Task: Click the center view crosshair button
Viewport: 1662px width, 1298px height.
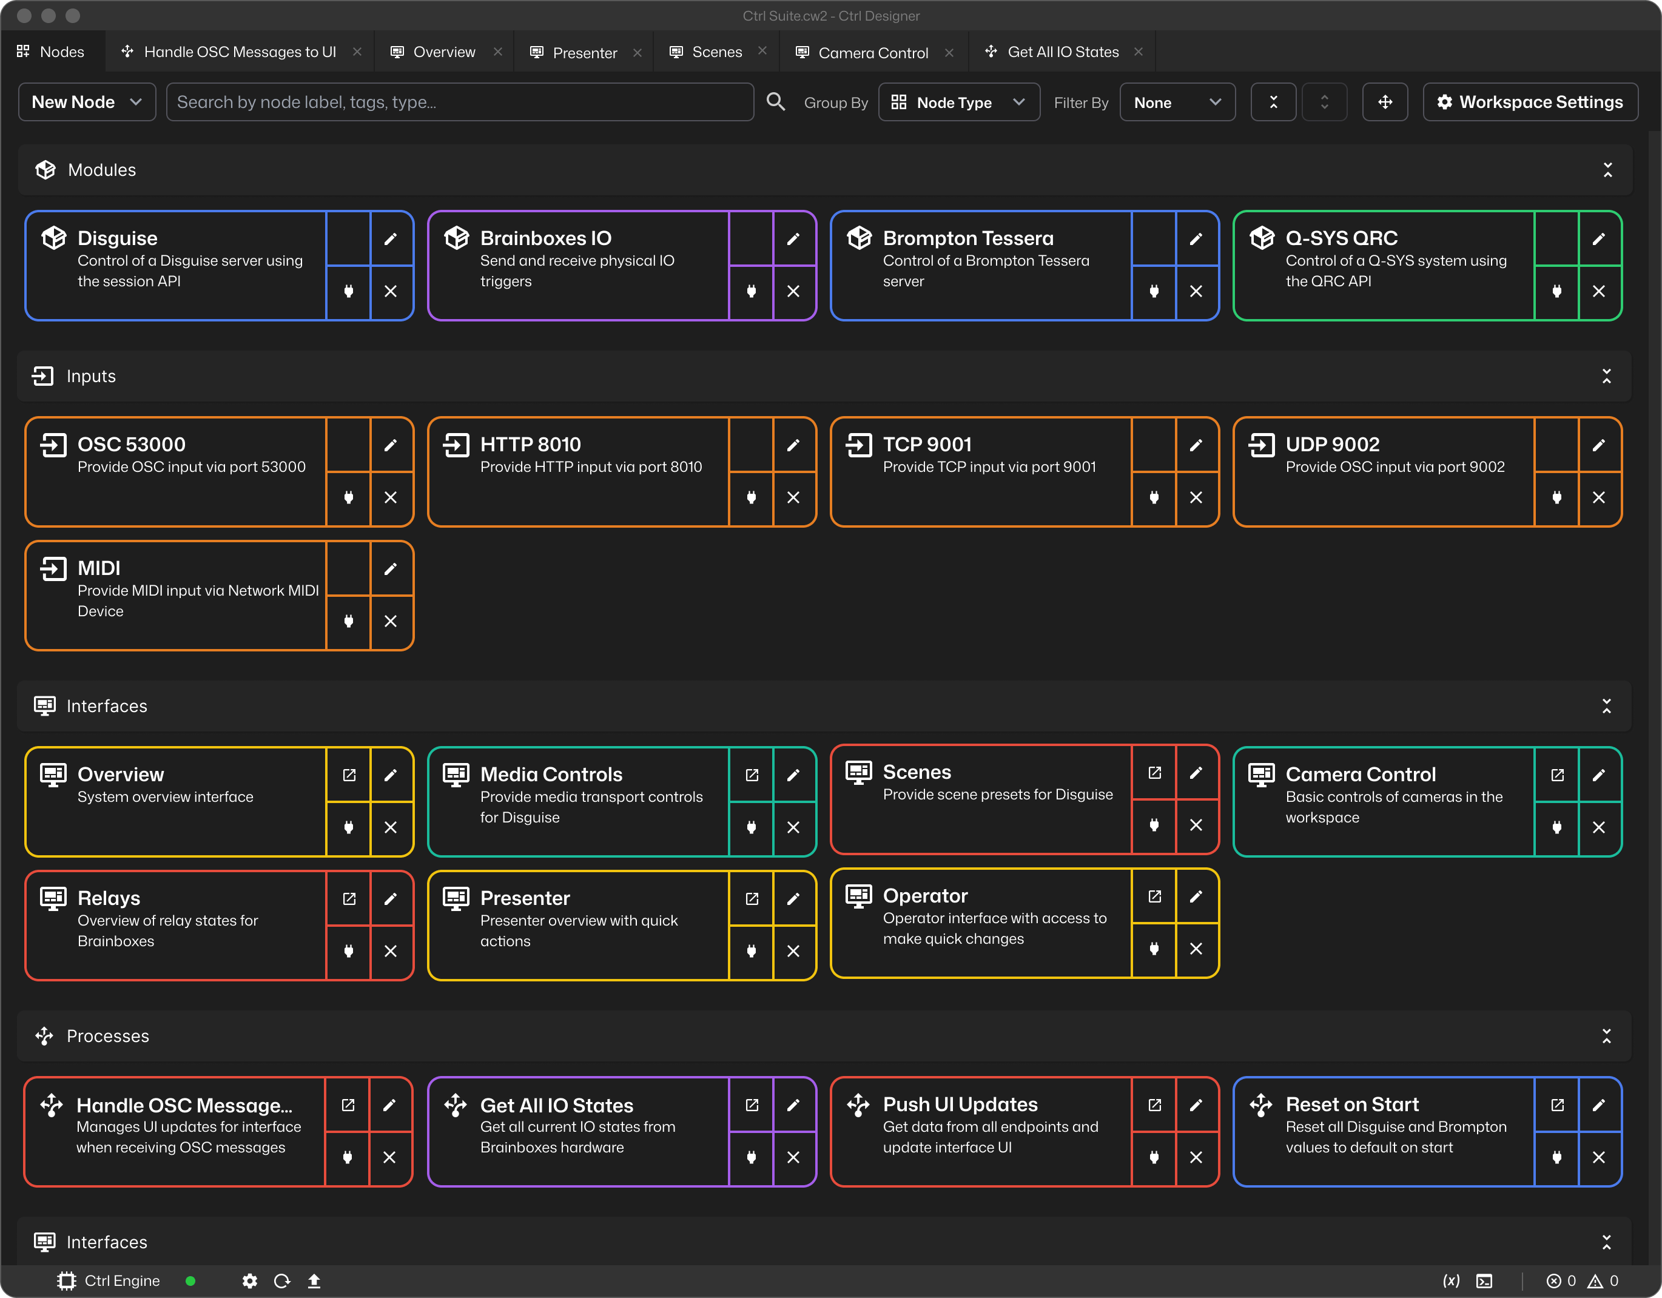Action: [1385, 102]
